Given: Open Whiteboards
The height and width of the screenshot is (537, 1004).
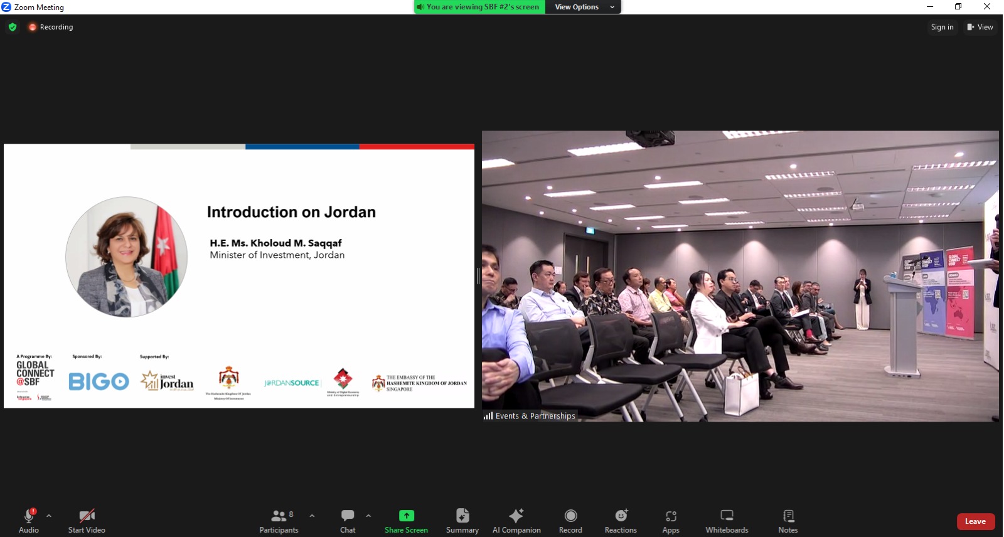Looking at the screenshot, I should pyautogui.click(x=727, y=521).
